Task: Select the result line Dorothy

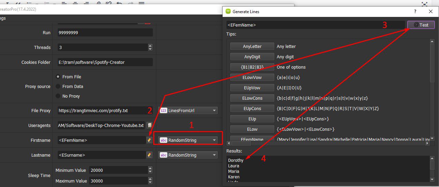Action: pyautogui.click(x=236, y=160)
